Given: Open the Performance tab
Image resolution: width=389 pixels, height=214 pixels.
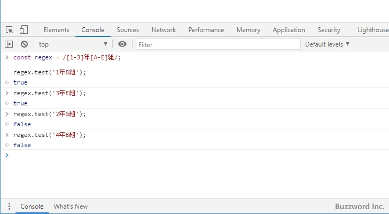Looking at the screenshot, I should coord(206,30).
